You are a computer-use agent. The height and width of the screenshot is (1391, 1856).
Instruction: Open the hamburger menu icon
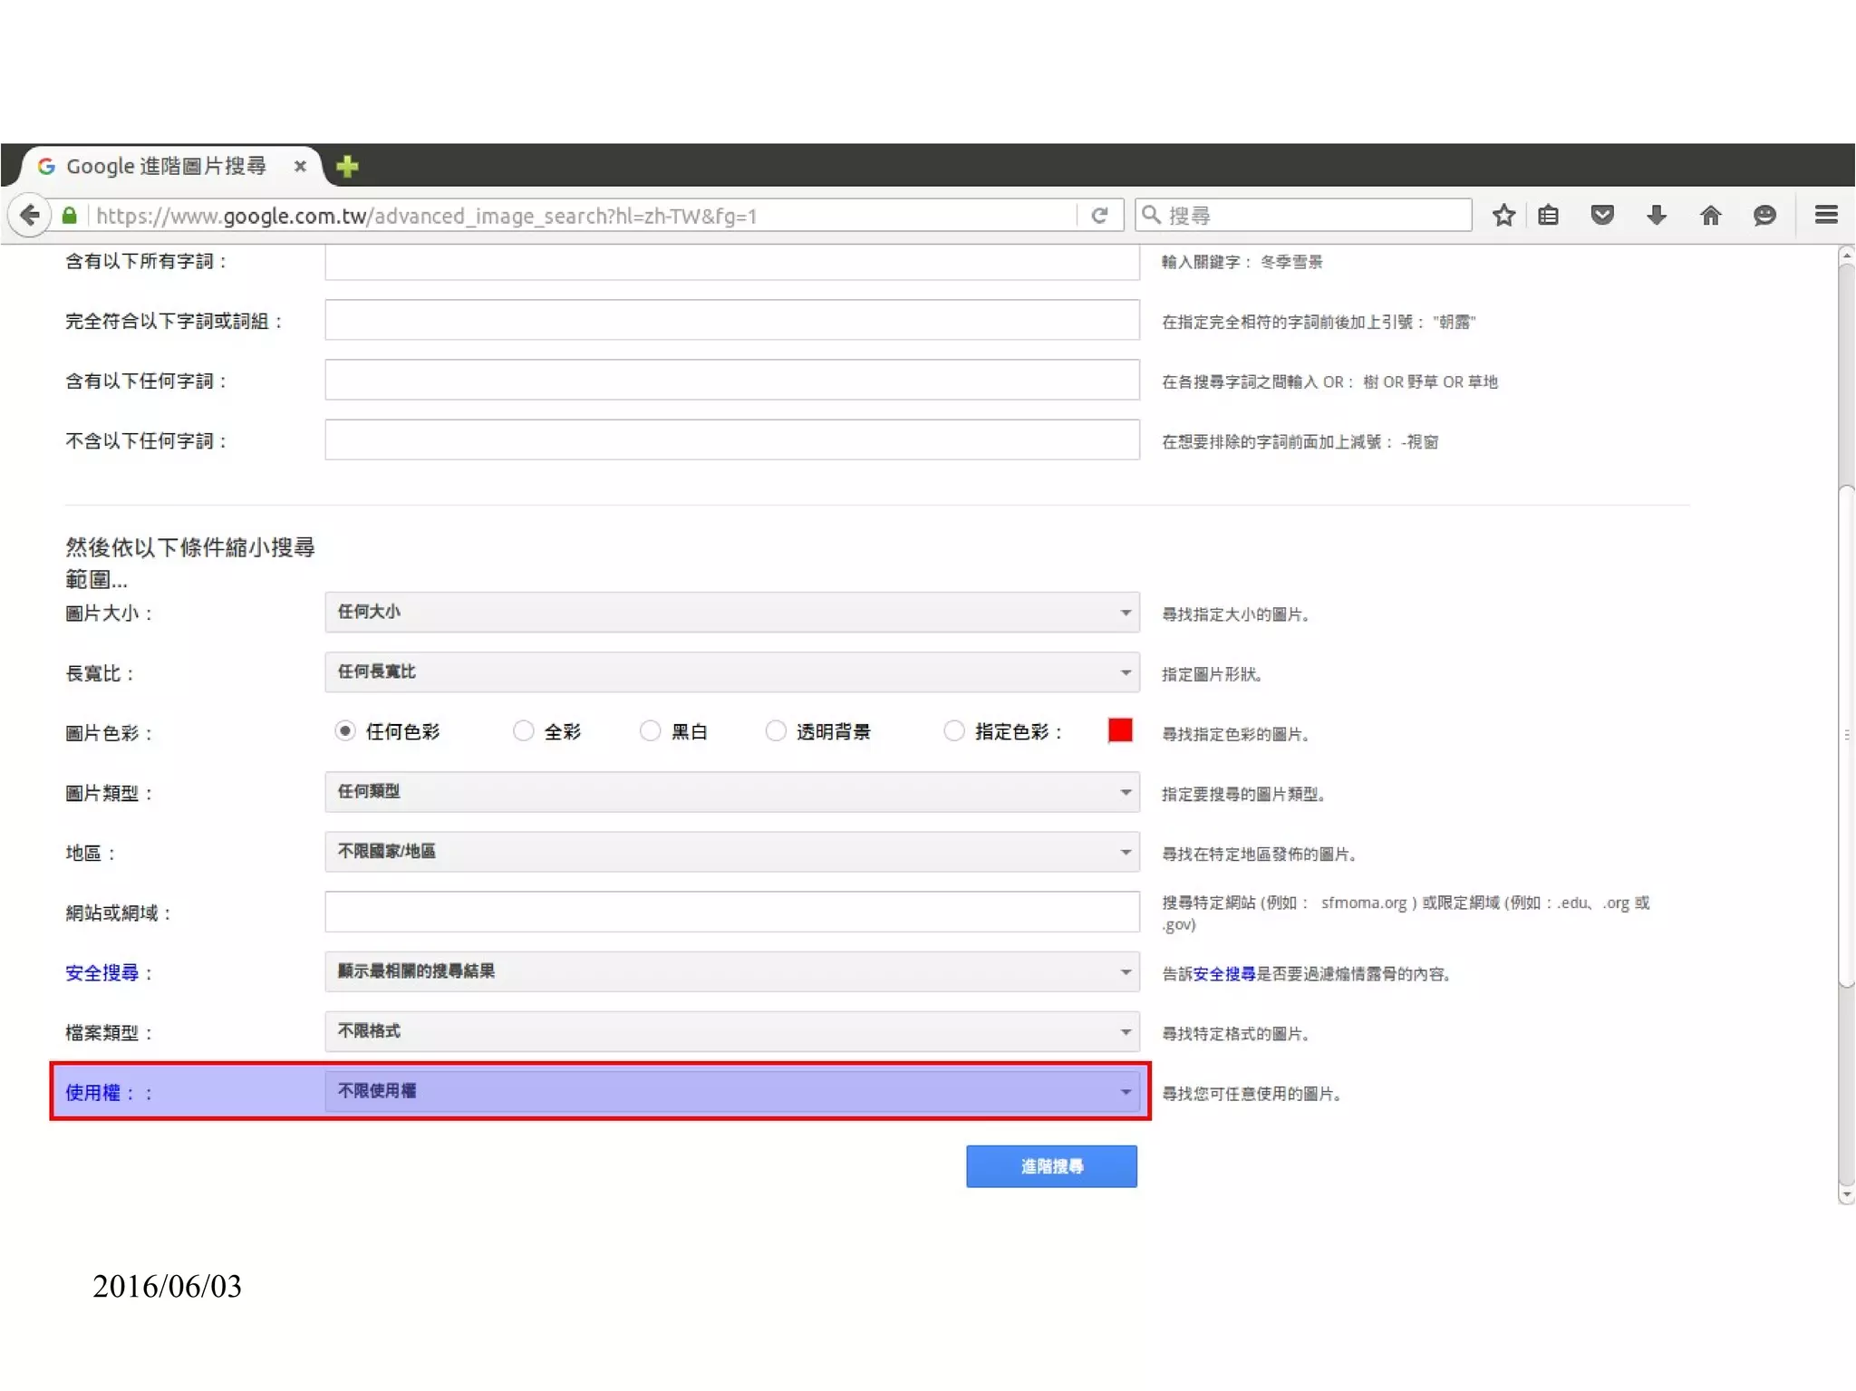(x=1826, y=215)
